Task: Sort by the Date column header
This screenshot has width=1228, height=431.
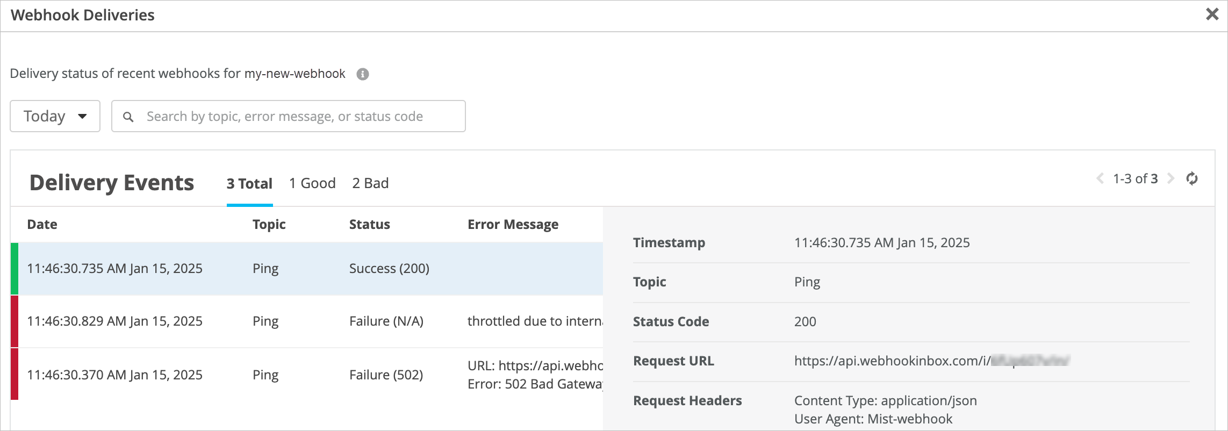Action: point(42,225)
